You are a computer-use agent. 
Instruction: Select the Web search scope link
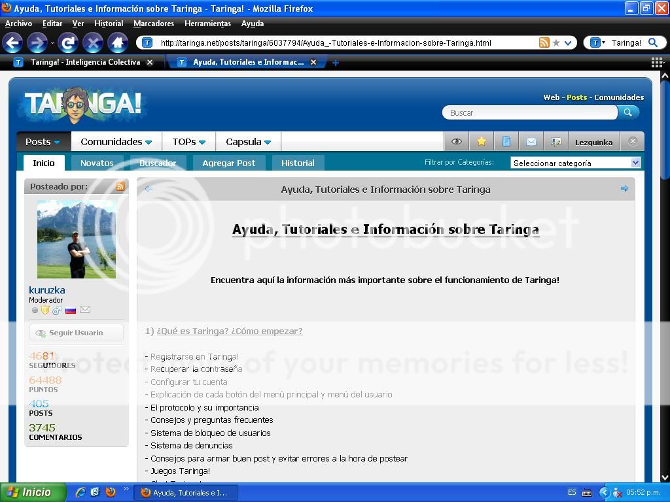(x=551, y=97)
